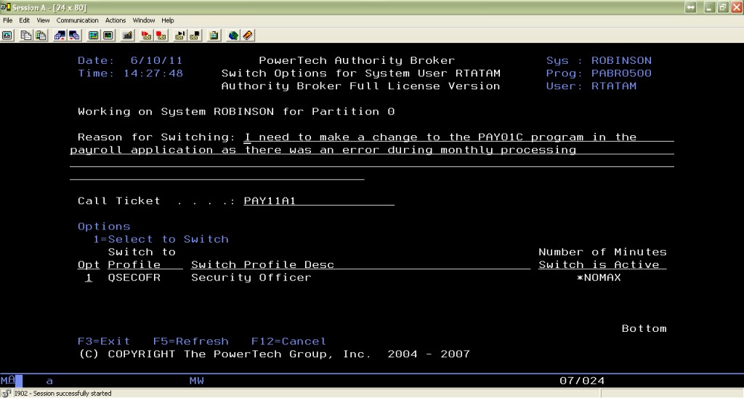Open the Color mapping toolbar icon

109,36
